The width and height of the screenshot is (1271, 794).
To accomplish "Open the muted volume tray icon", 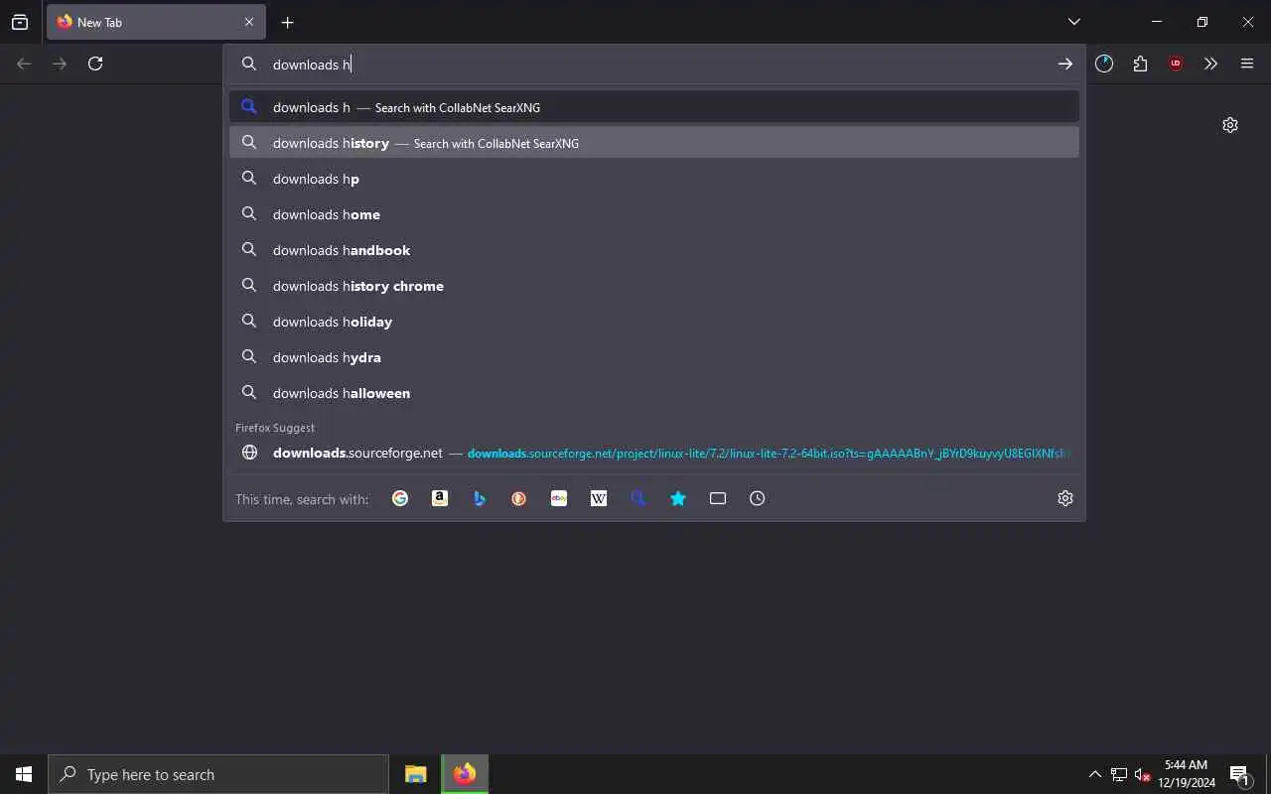I will 1142,774.
